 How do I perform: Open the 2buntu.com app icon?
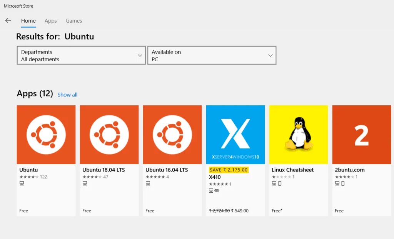[x=362, y=135]
